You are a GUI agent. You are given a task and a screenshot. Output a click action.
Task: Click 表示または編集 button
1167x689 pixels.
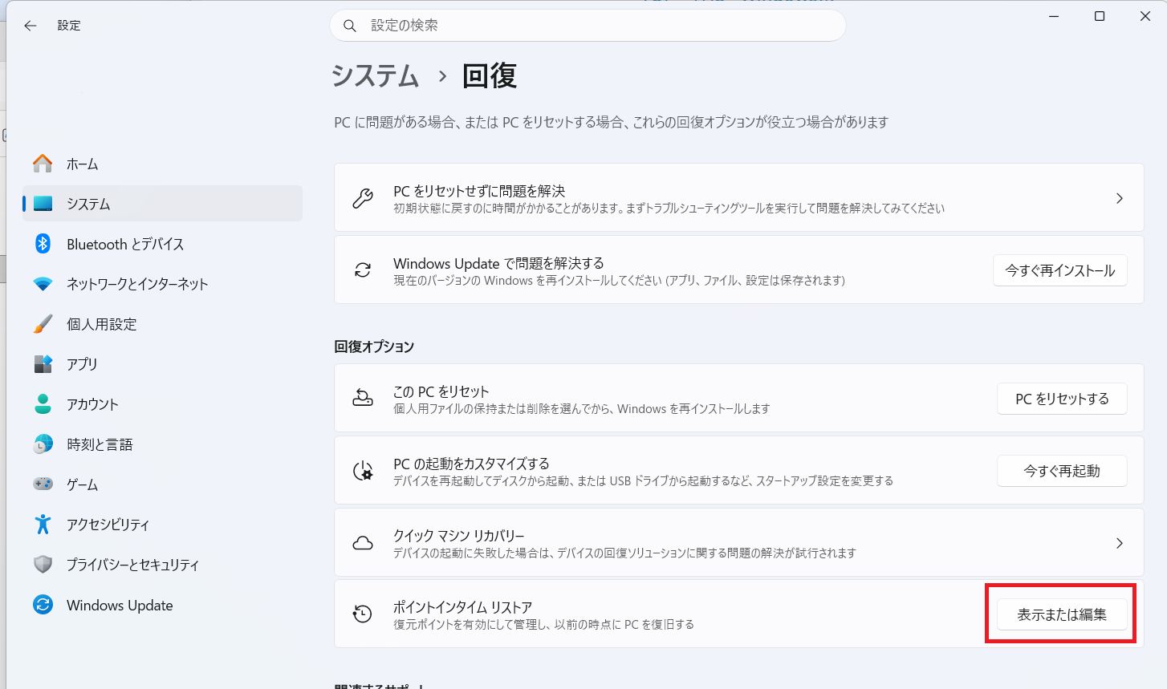pos(1062,614)
